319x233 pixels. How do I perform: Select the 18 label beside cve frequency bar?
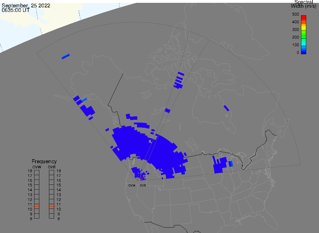click(x=59, y=171)
